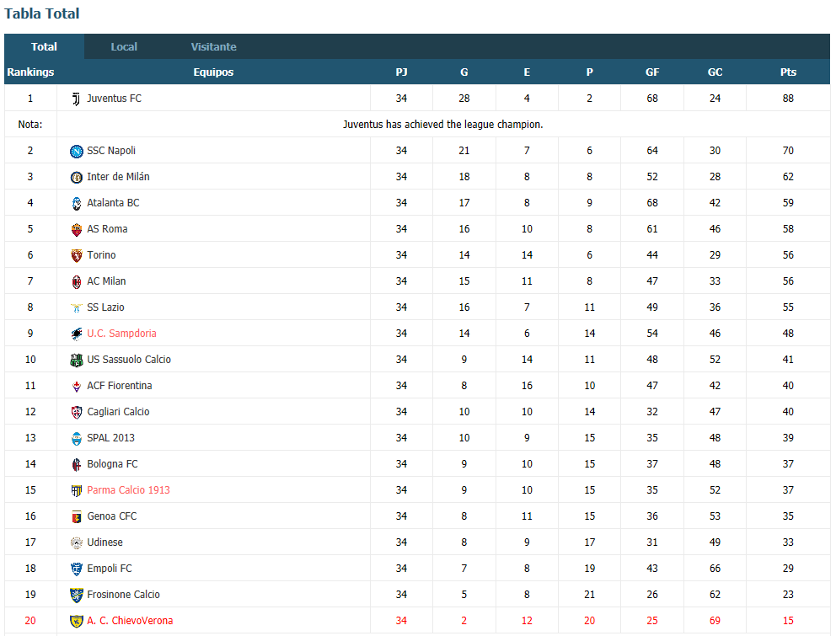Switch to the Visitante tab
This screenshot has width=836, height=636.
[x=213, y=46]
